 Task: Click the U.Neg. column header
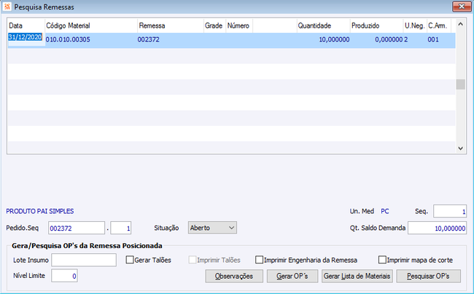[x=415, y=25]
